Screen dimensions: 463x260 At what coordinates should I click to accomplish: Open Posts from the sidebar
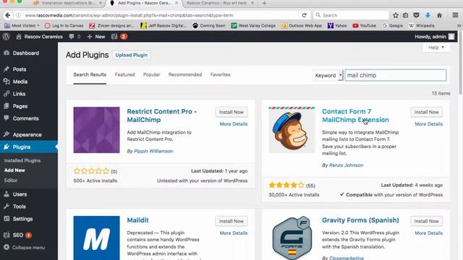pos(20,69)
